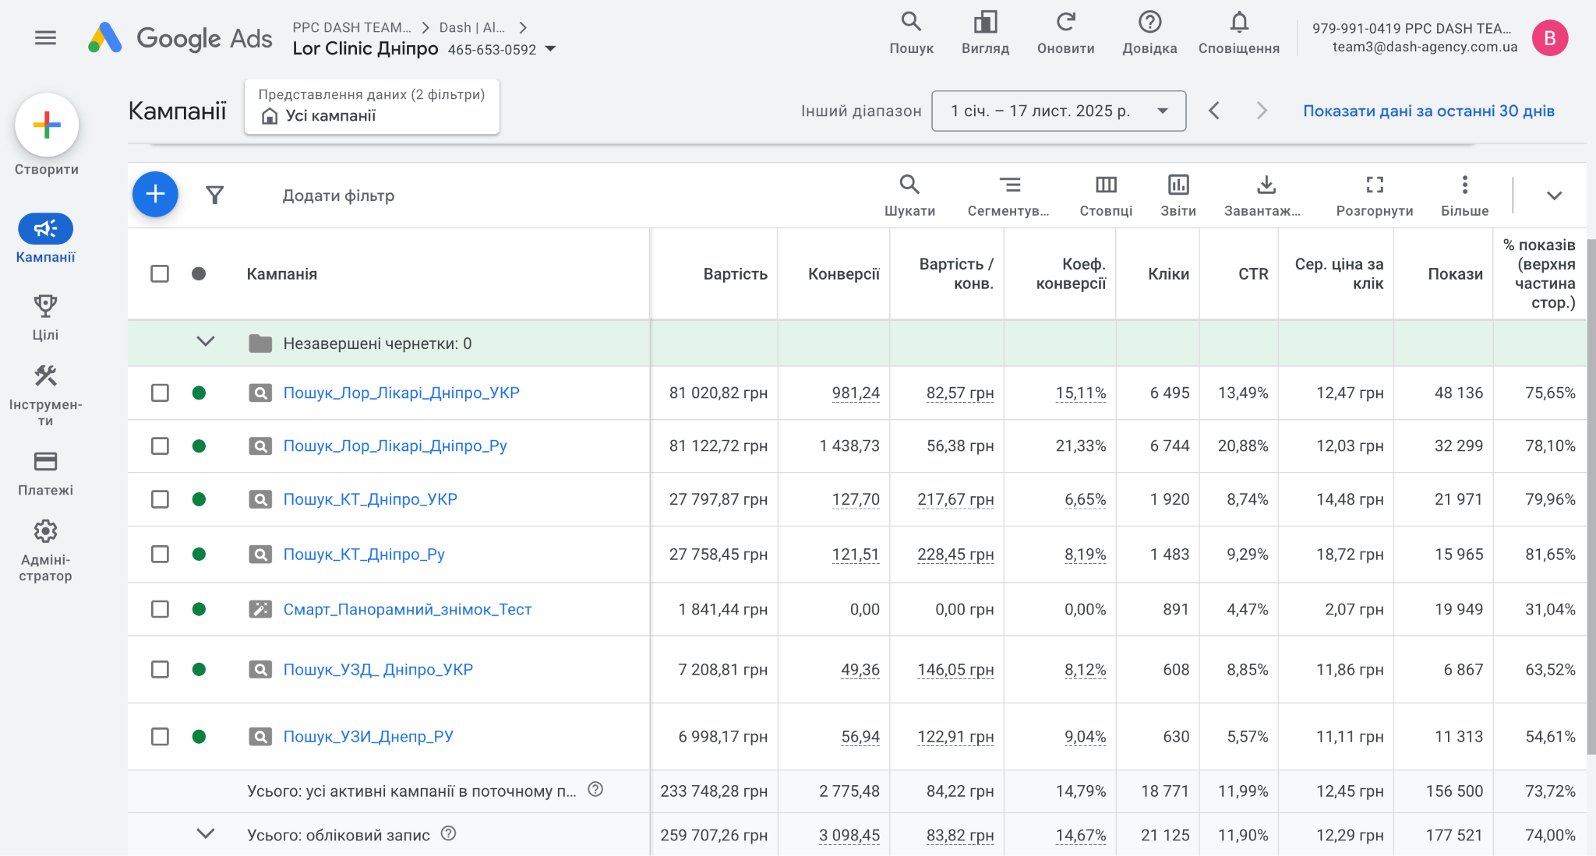Open the date range dropdown
Screen dimensions: 1596x856
(1058, 111)
